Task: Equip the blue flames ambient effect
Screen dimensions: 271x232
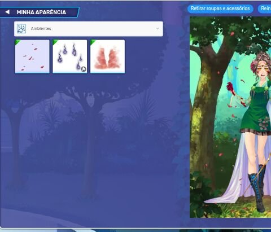Action: coord(70,56)
